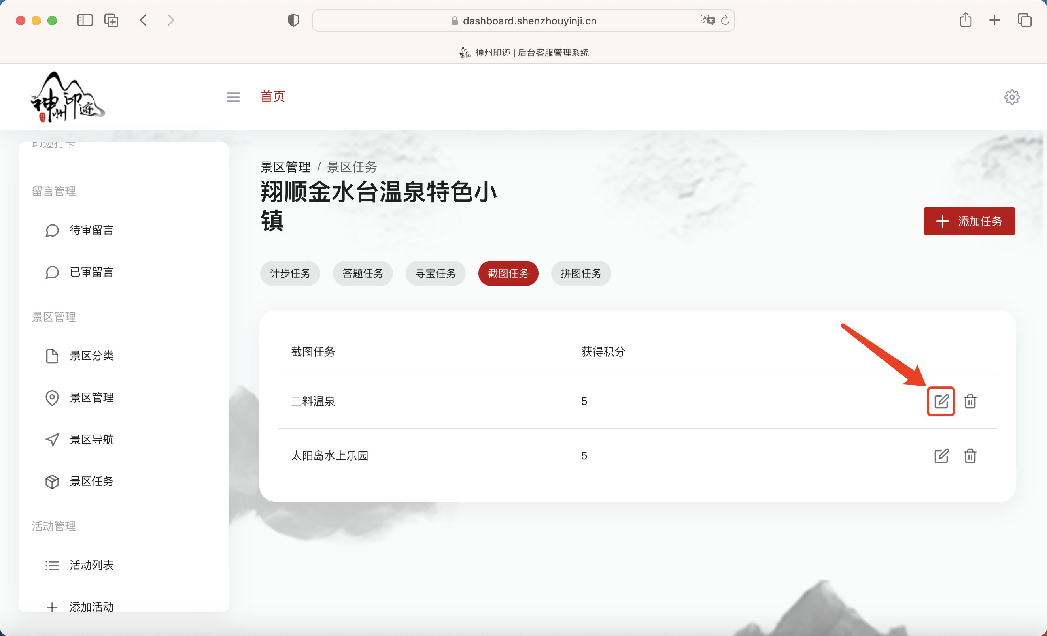Open the translation options in the address bar
Viewport: 1047px width, 636px height.
(706, 20)
